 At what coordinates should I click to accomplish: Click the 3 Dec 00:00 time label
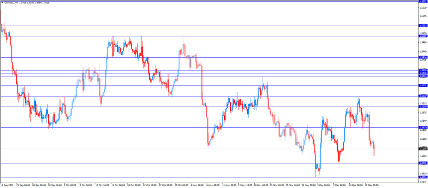[324, 185]
